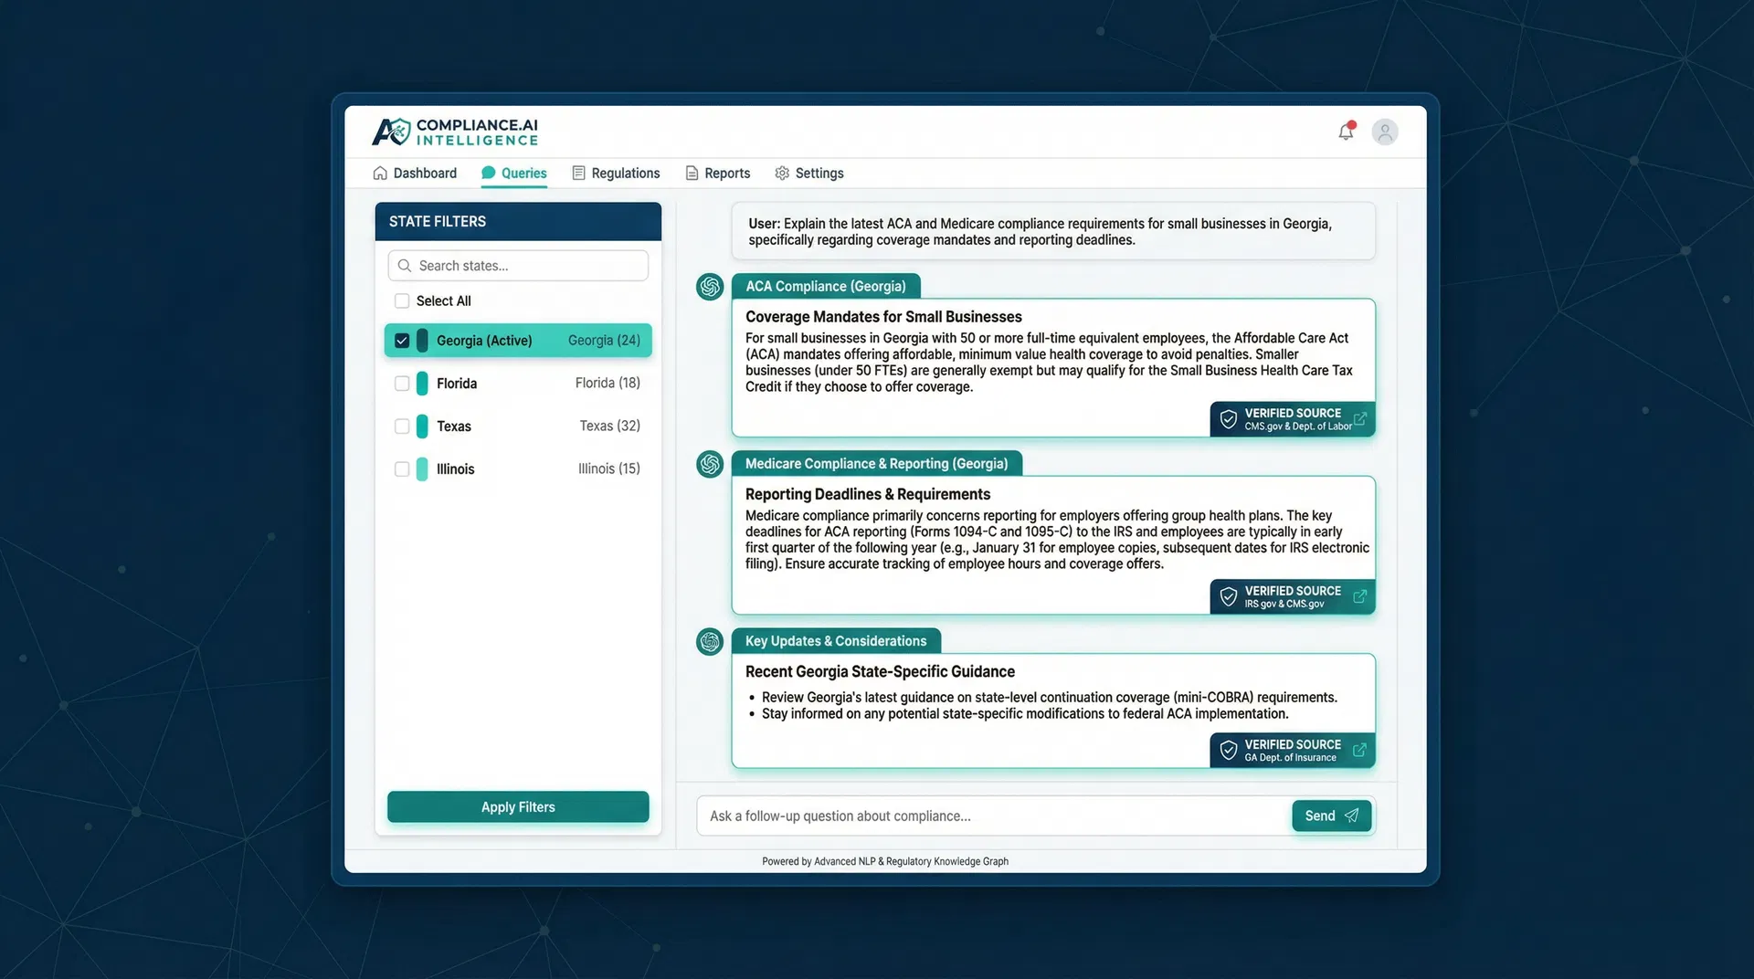Open the external link on the GA Dept. of Insurance badge
Screen dimensions: 1754x979
pos(1359,750)
